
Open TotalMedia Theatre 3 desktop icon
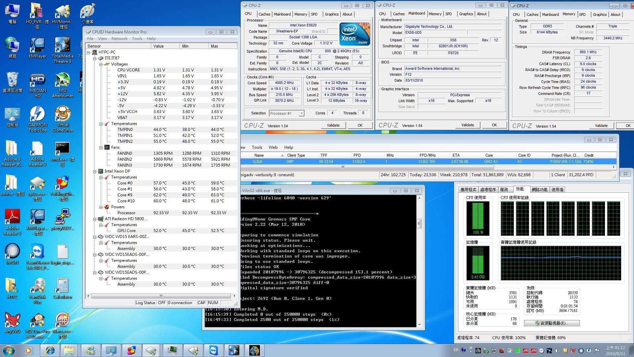62,51
